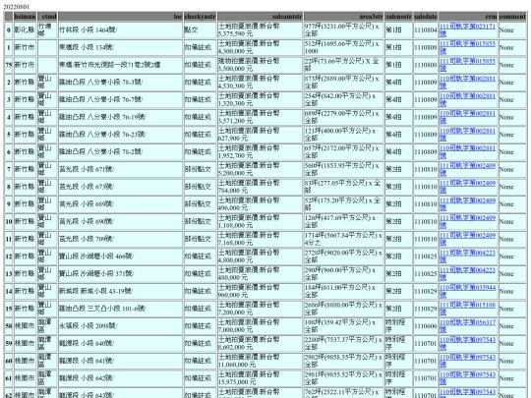
Task: Open the crm link in row 61
Action: point(467,378)
